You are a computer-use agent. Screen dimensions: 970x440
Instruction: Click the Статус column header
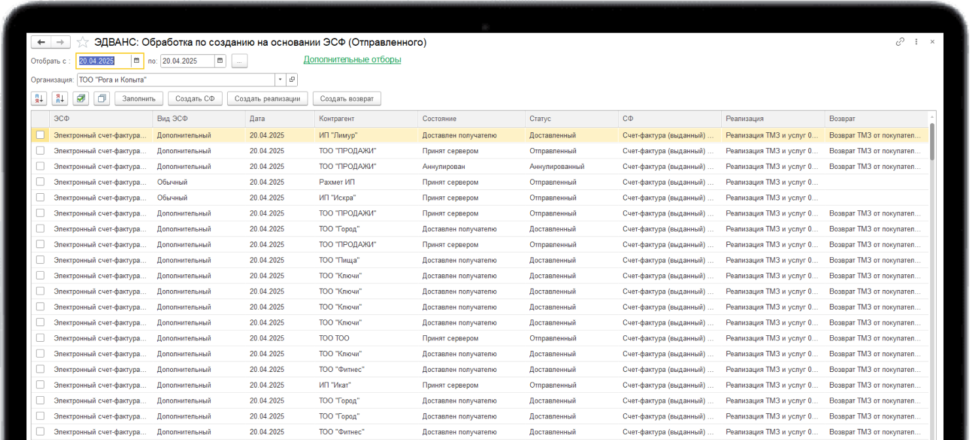tap(540, 119)
